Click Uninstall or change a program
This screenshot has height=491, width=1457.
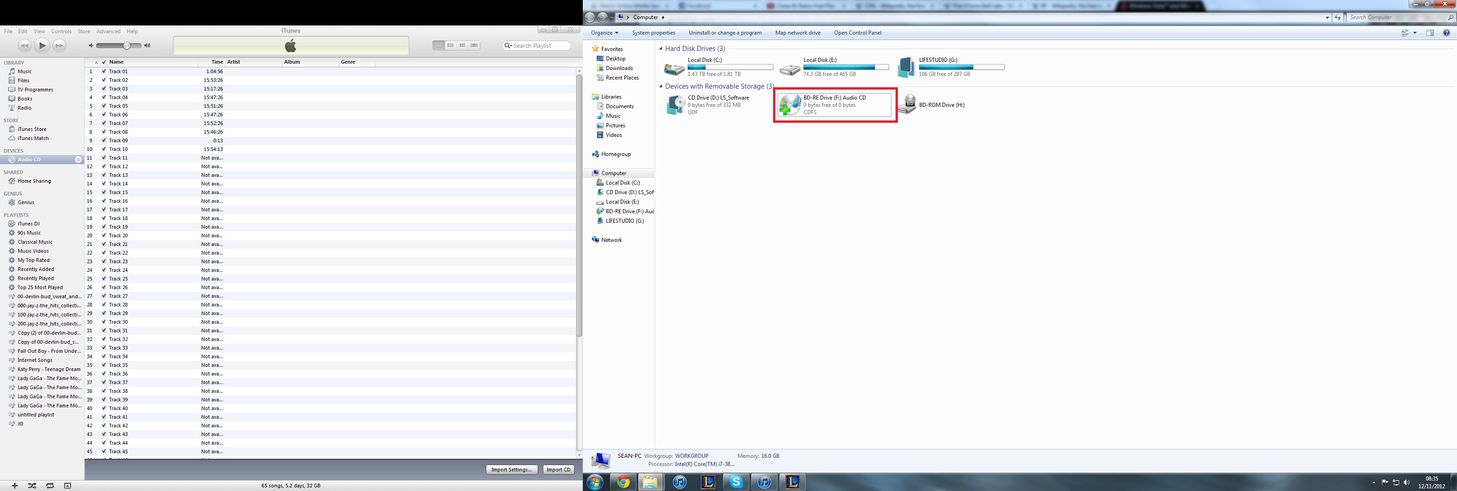[725, 33]
